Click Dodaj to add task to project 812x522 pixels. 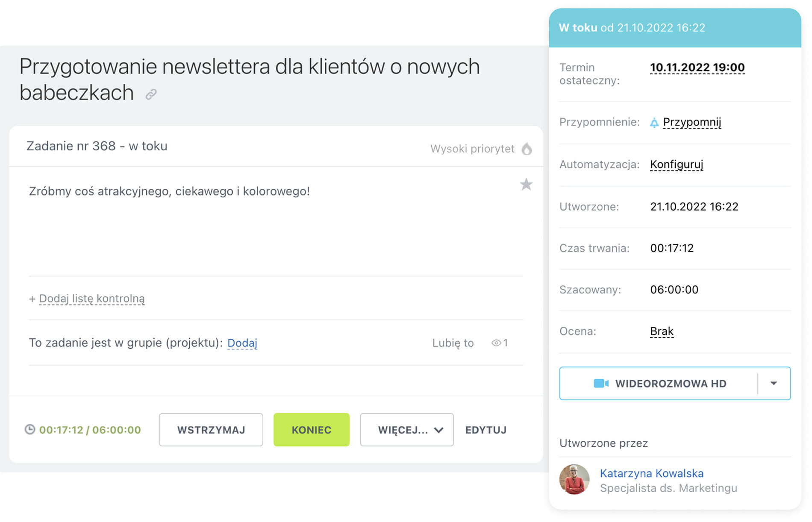pos(242,343)
